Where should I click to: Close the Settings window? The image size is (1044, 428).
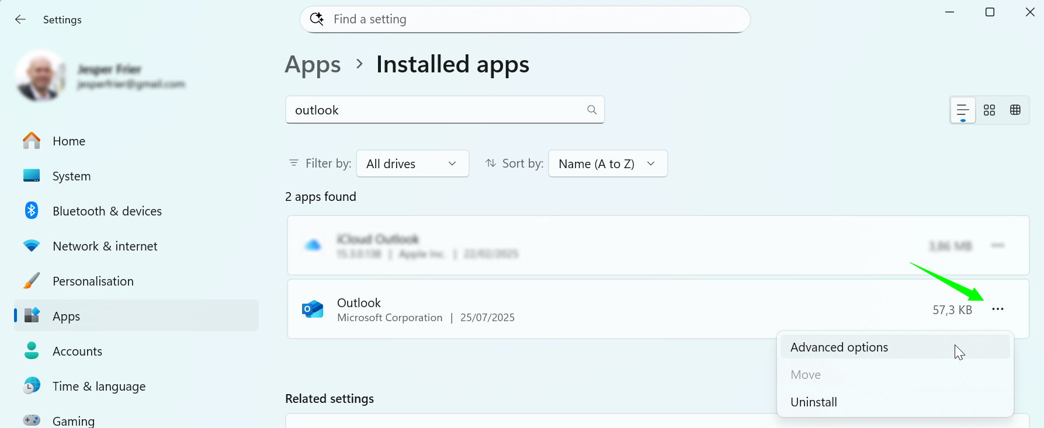coord(1030,12)
